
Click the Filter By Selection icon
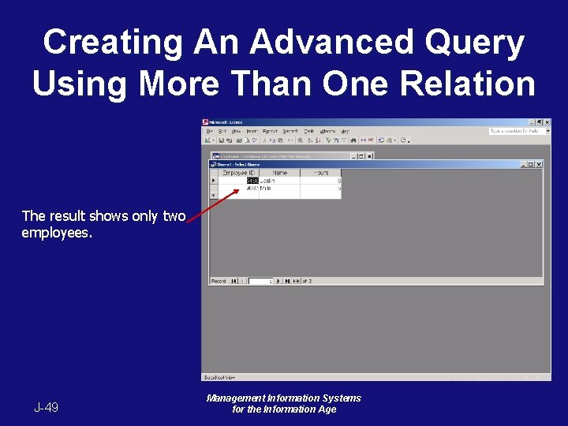coord(328,140)
